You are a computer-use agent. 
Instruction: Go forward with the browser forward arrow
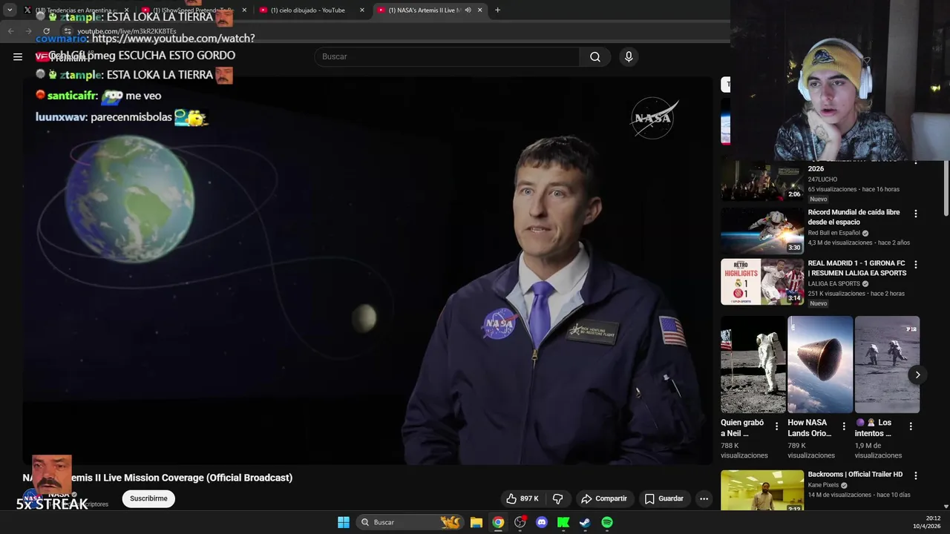(28, 31)
